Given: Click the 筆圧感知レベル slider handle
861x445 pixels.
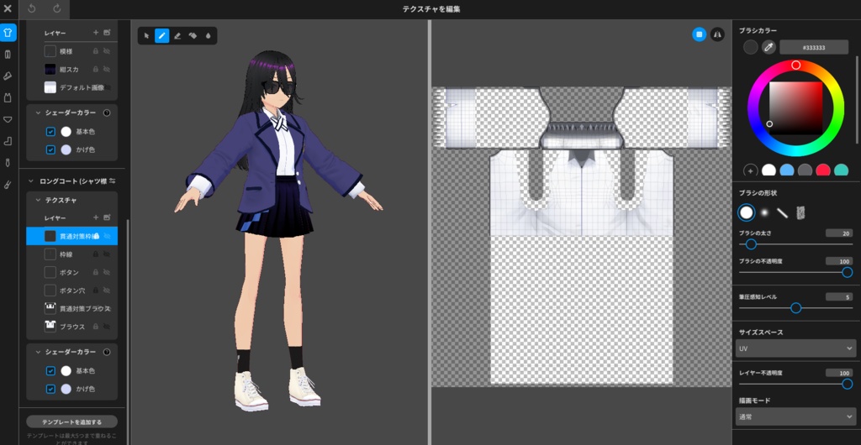Looking at the screenshot, I should (795, 308).
